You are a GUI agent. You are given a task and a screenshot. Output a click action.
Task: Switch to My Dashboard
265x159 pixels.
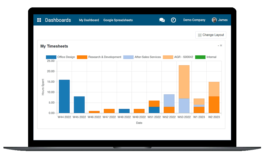click(89, 20)
